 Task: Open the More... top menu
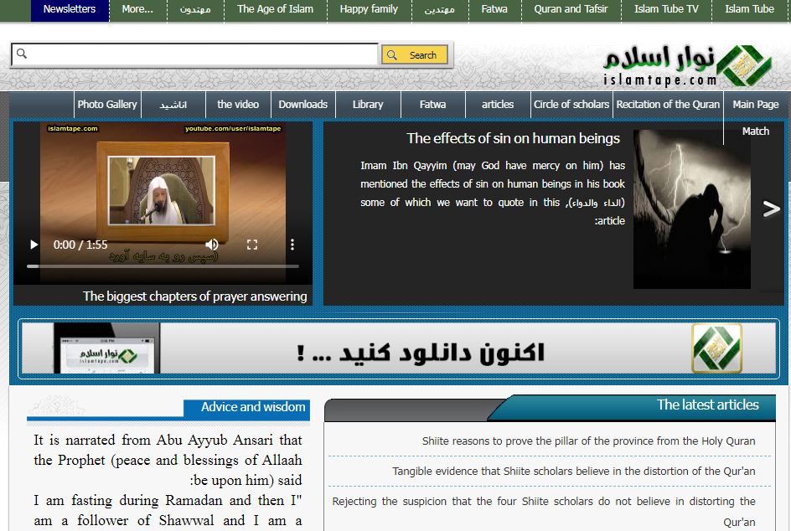(137, 9)
